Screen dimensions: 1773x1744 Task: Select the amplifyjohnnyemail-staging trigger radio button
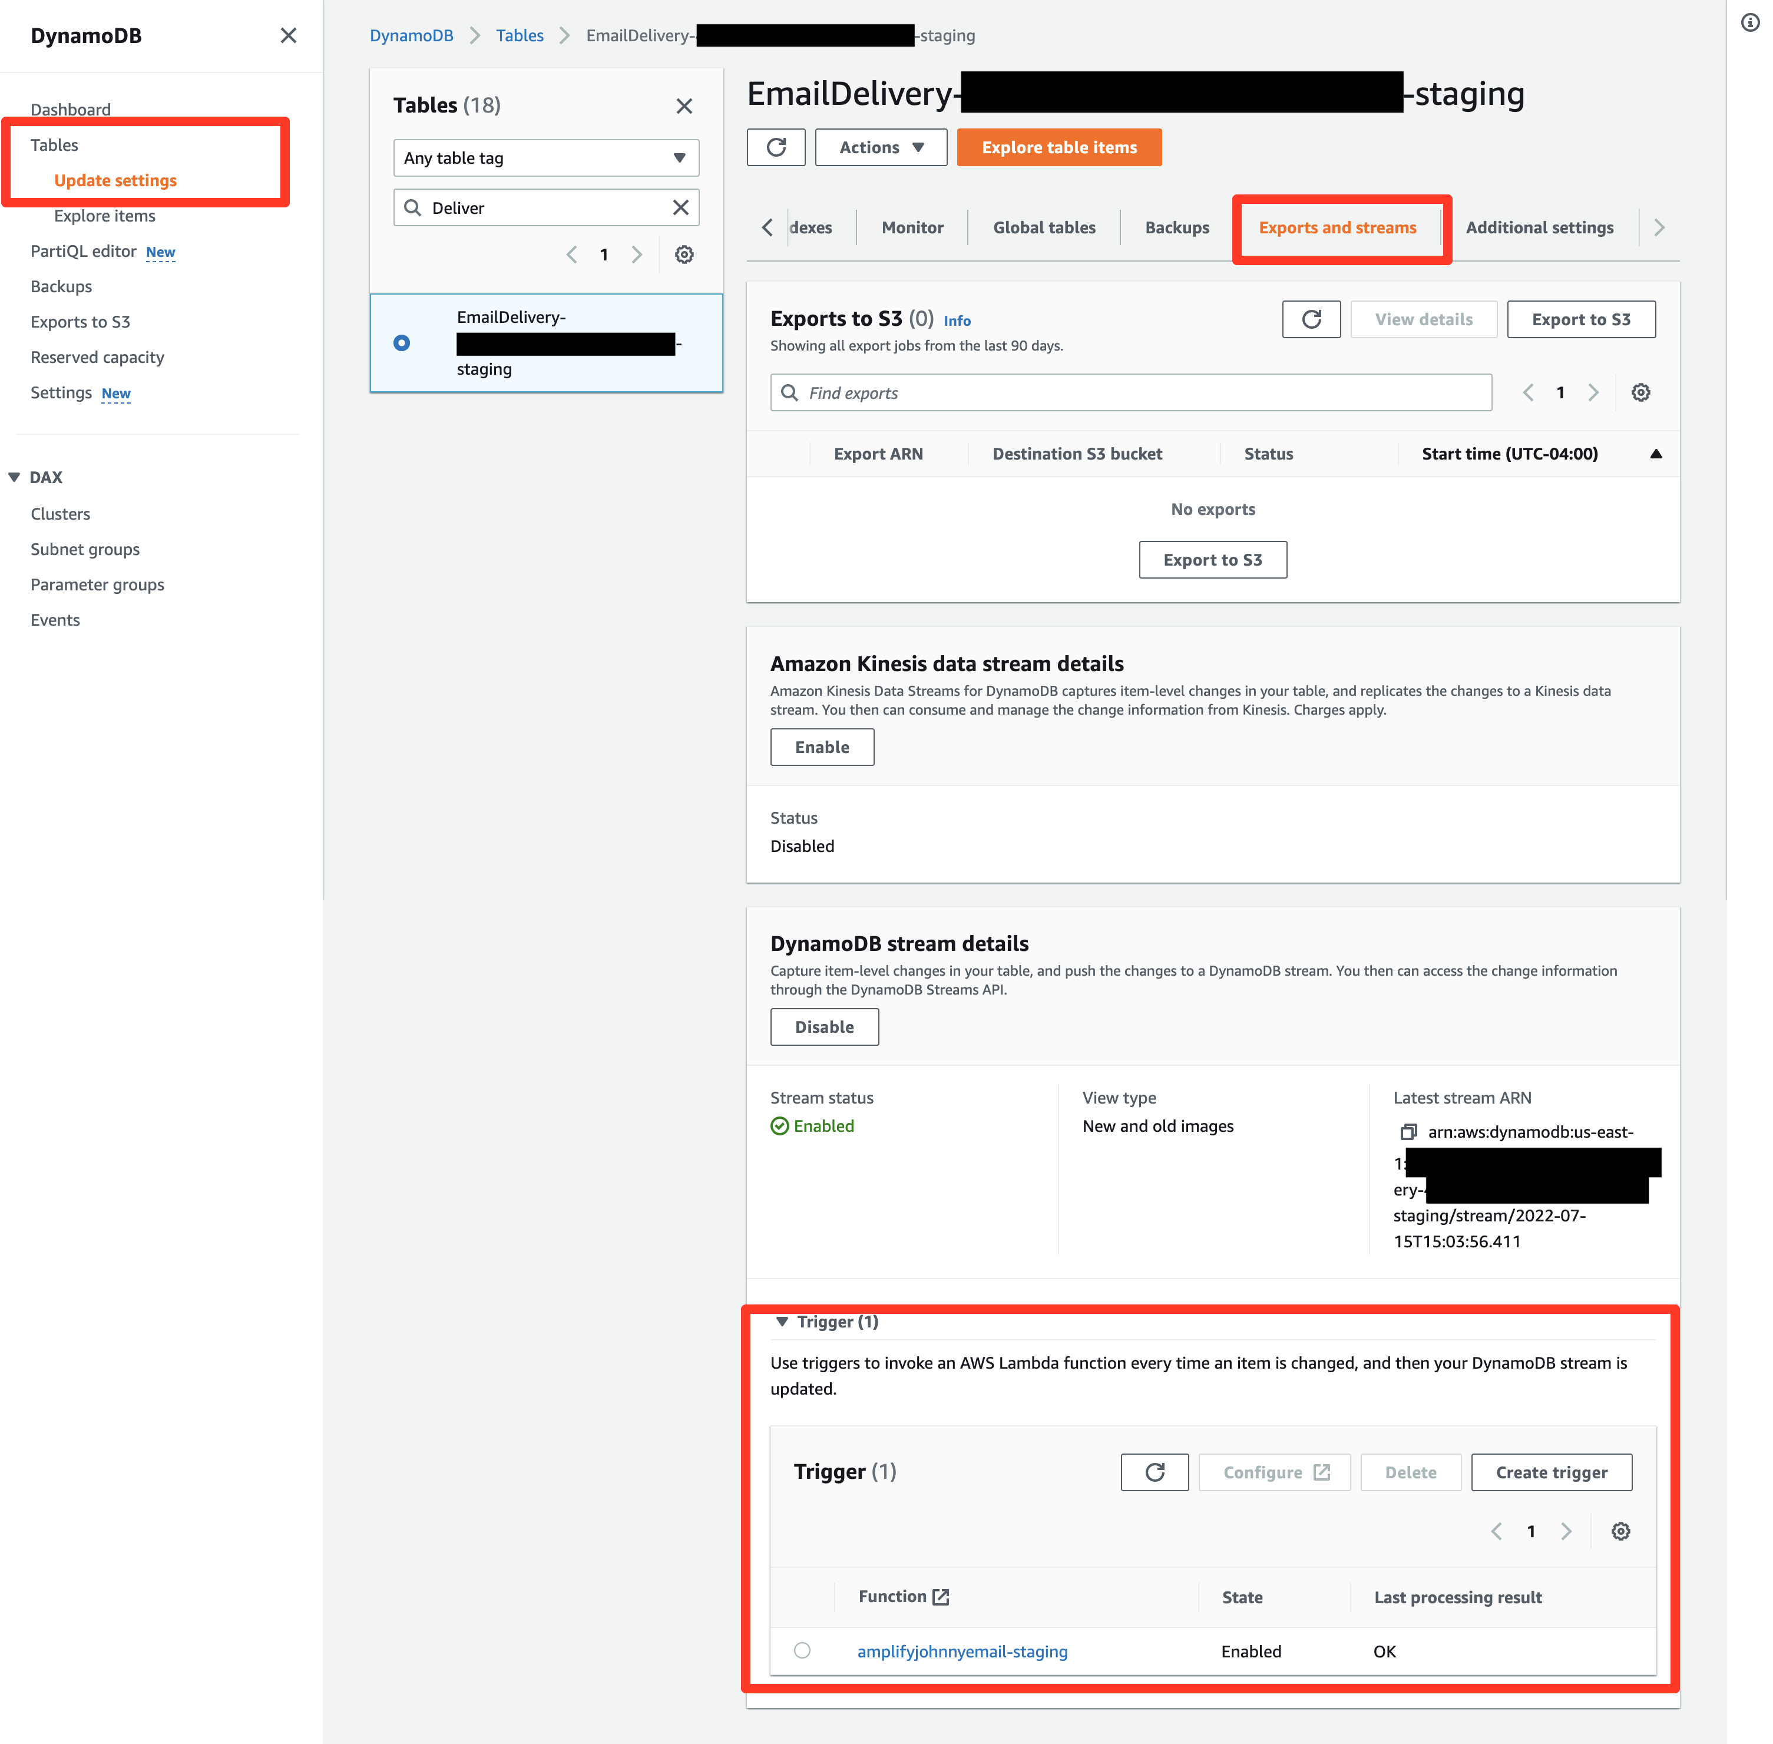point(802,1650)
